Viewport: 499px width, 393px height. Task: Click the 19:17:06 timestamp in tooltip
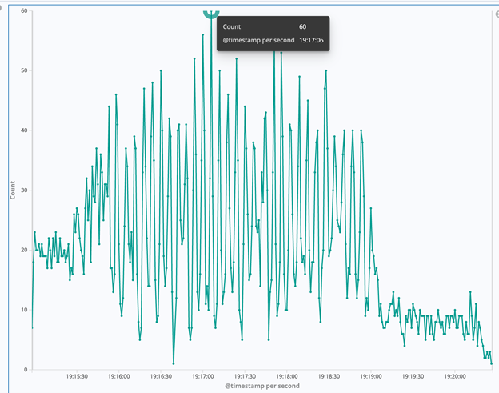coord(311,38)
